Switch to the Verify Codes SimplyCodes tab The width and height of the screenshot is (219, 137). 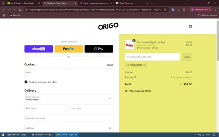[22, 3]
